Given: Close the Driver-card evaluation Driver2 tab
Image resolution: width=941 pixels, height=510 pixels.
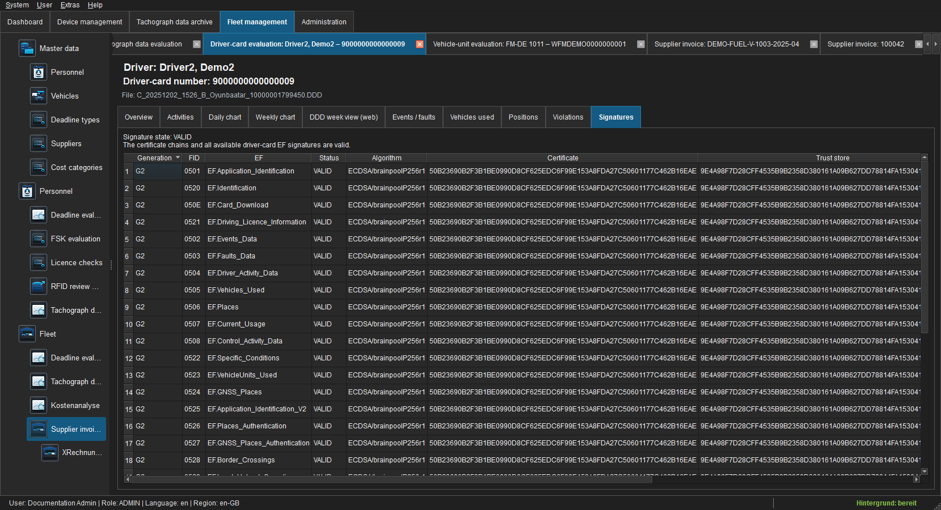Looking at the screenshot, I should point(420,44).
